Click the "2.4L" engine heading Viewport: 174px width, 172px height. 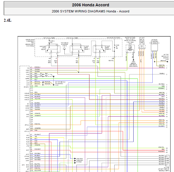tap(8, 20)
